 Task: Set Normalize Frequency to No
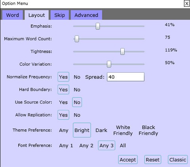77,77
